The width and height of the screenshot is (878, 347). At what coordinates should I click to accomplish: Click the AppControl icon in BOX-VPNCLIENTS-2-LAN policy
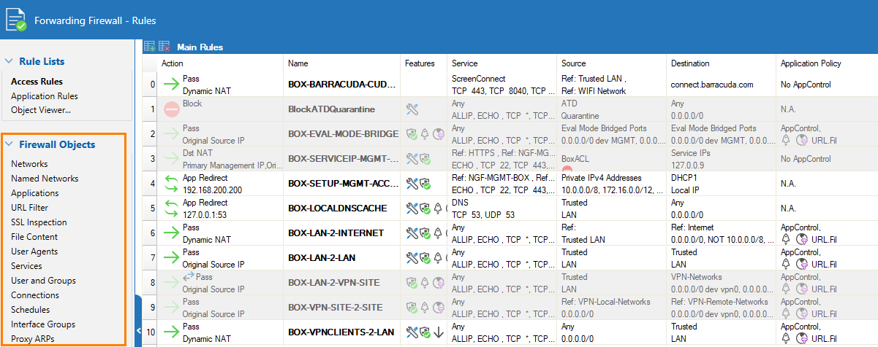click(787, 338)
